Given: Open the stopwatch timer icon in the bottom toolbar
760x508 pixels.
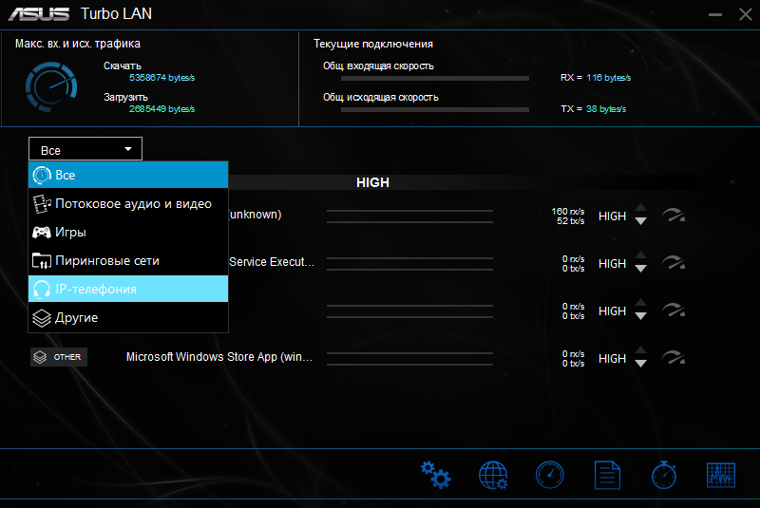Looking at the screenshot, I should 664,475.
